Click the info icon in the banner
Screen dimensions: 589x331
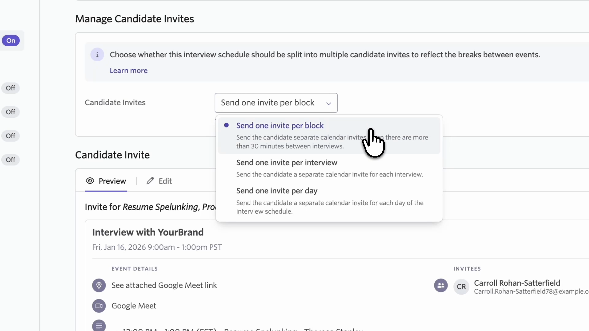tap(97, 55)
